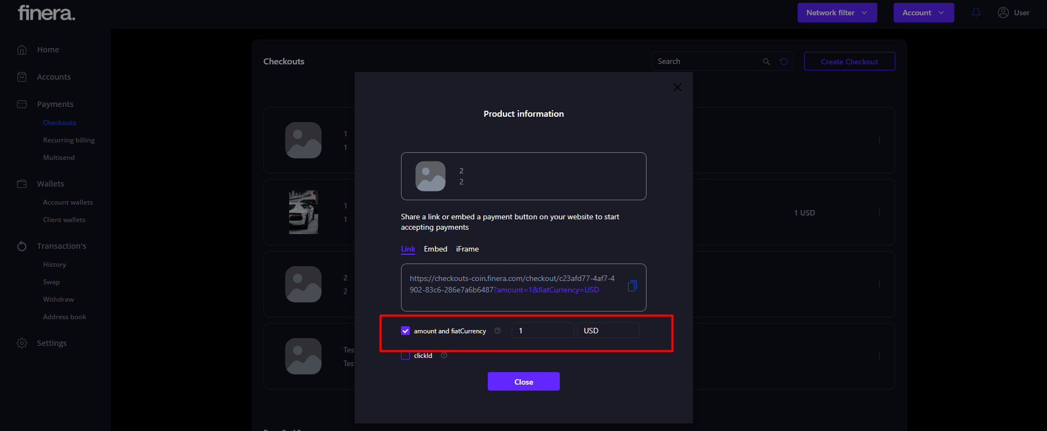Click the Create Checkout button
1047x431 pixels.
click(849, 62)
